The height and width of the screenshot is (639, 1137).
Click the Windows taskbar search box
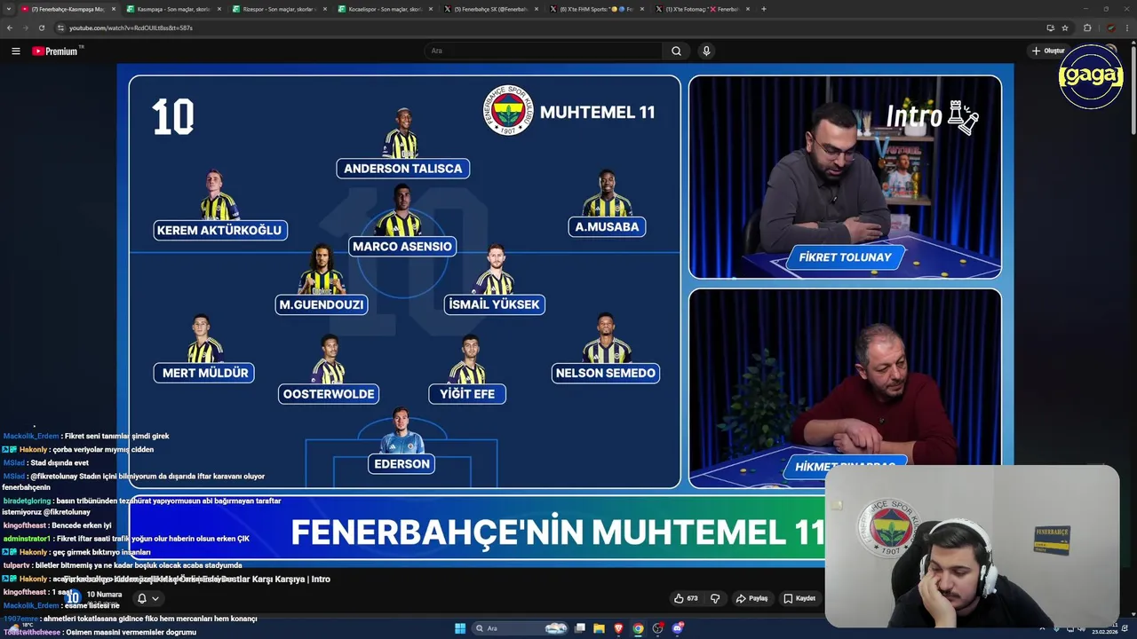[521, 628]
